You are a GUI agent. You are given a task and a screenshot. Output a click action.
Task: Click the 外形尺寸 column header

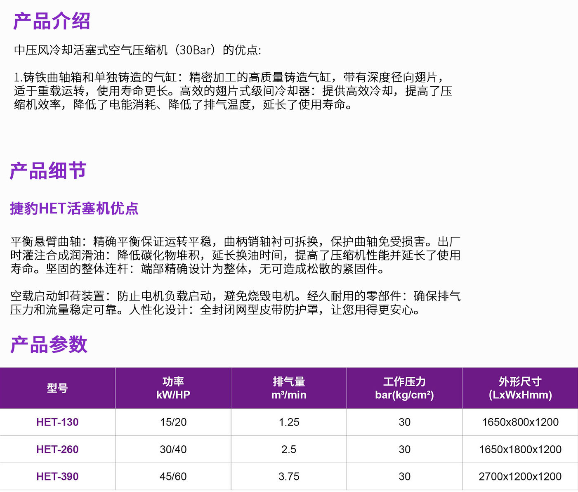coord(520,388)
